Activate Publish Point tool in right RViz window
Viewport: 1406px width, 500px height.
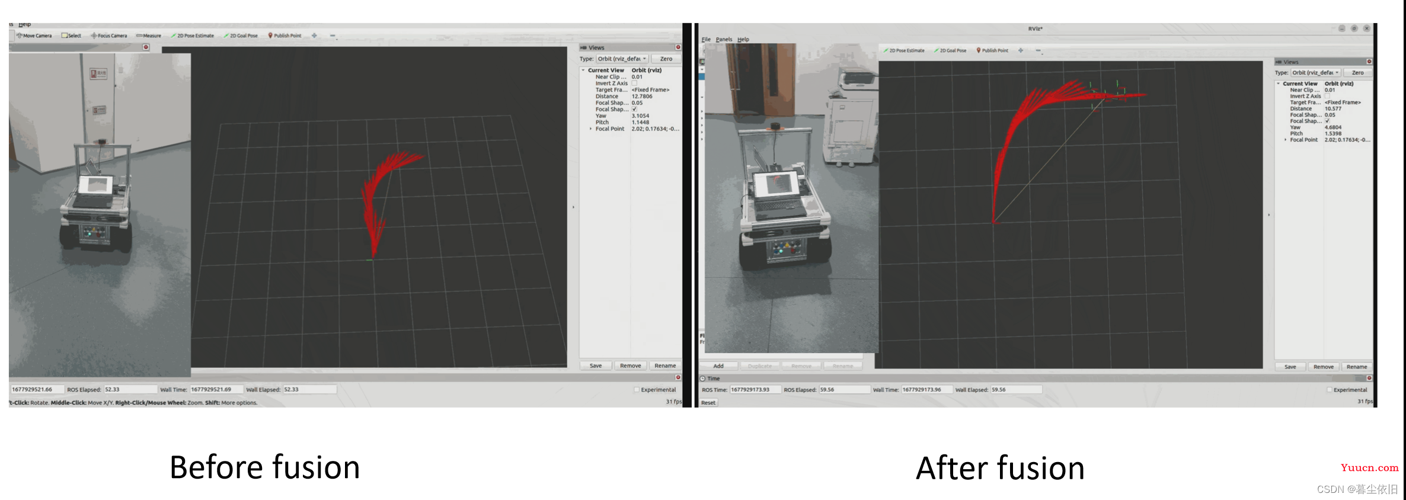point(992,50)
